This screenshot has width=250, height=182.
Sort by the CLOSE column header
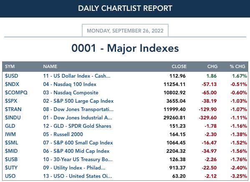pos(179,66)
